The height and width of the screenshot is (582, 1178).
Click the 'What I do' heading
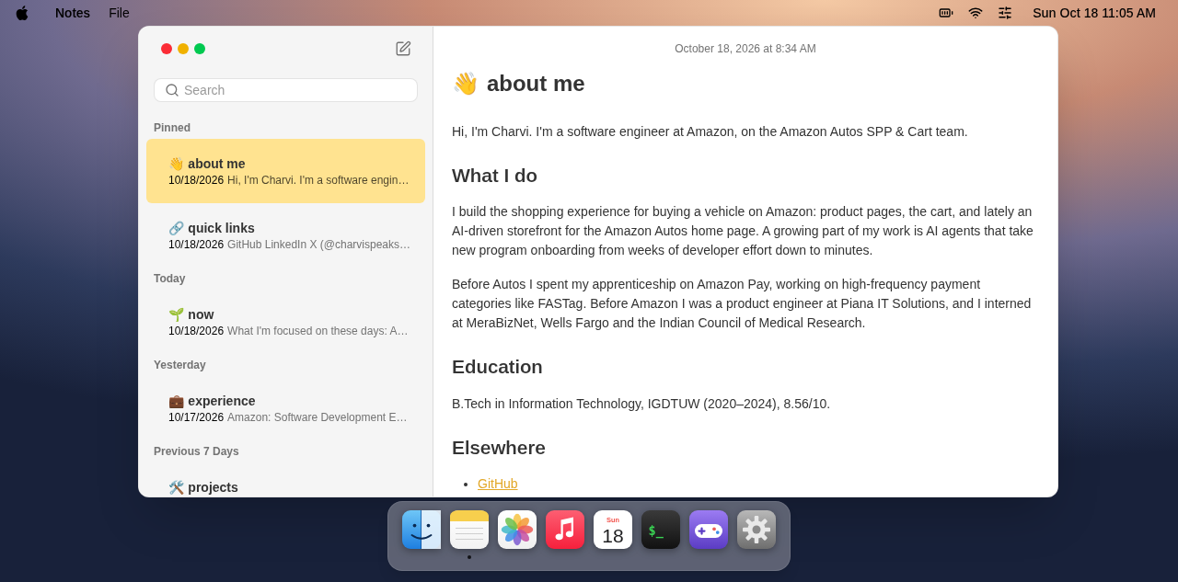pyautogui.click(x=494, y=176)
